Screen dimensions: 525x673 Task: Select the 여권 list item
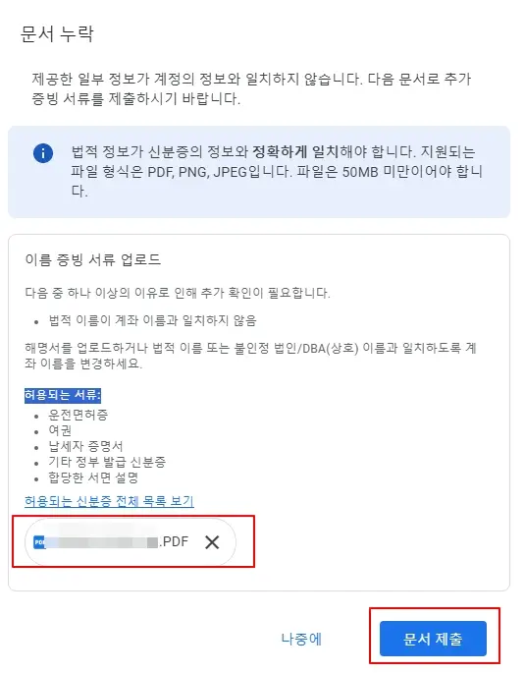60,430
